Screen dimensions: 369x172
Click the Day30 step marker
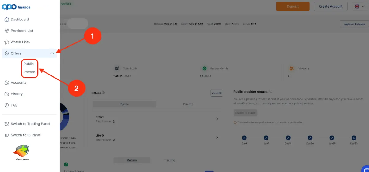pos(354,138)
